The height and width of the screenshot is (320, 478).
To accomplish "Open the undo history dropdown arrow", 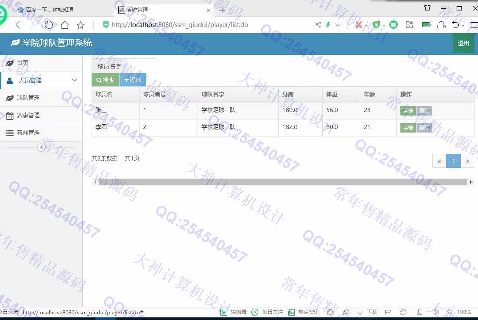I will coord(463,25).
